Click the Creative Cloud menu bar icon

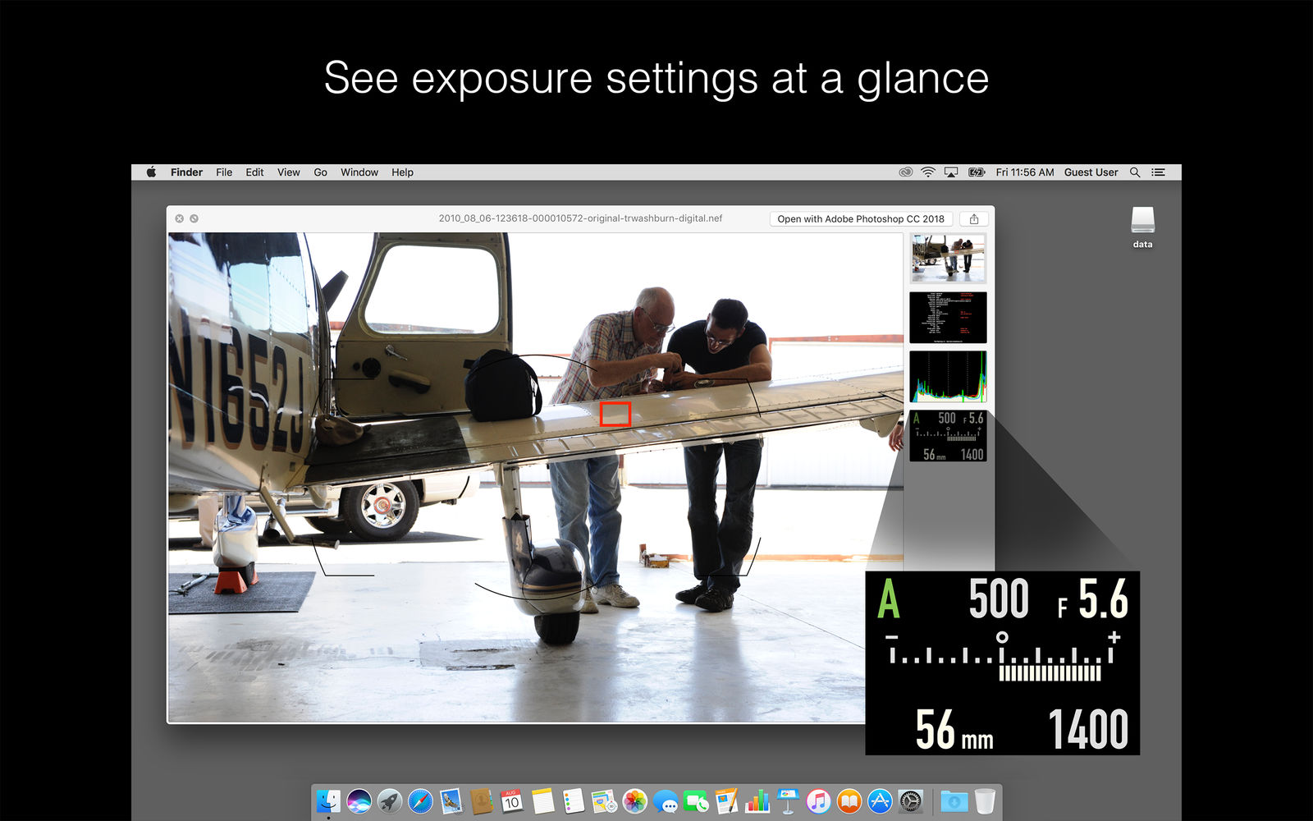click(x=905, y=172)
